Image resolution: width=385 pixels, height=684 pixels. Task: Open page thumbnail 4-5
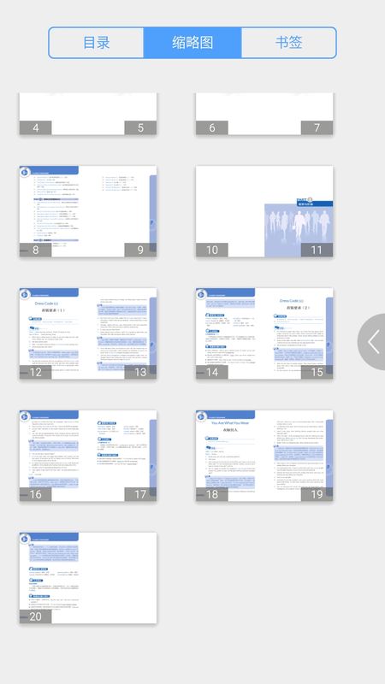[88, 114]
